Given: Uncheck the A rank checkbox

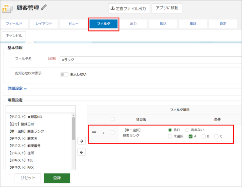Looking at the screenshot, I should tap(190, 137).
